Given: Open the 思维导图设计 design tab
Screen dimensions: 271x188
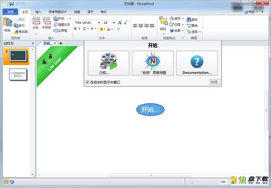Looking at the screenshot, I should click(x=57, y=12).
